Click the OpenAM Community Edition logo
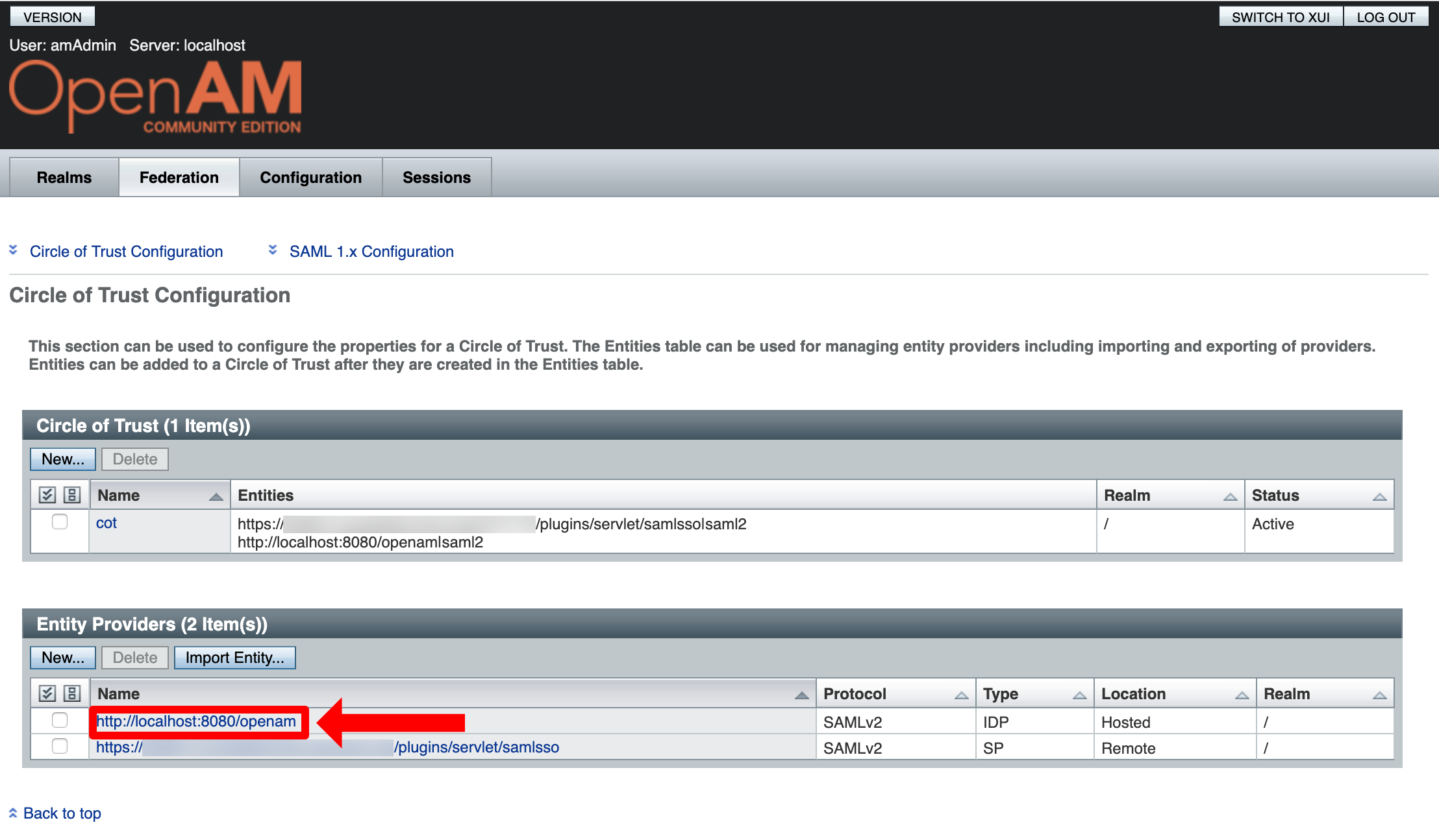Screen dimensions: 1439x840 [x=155, y=97]
